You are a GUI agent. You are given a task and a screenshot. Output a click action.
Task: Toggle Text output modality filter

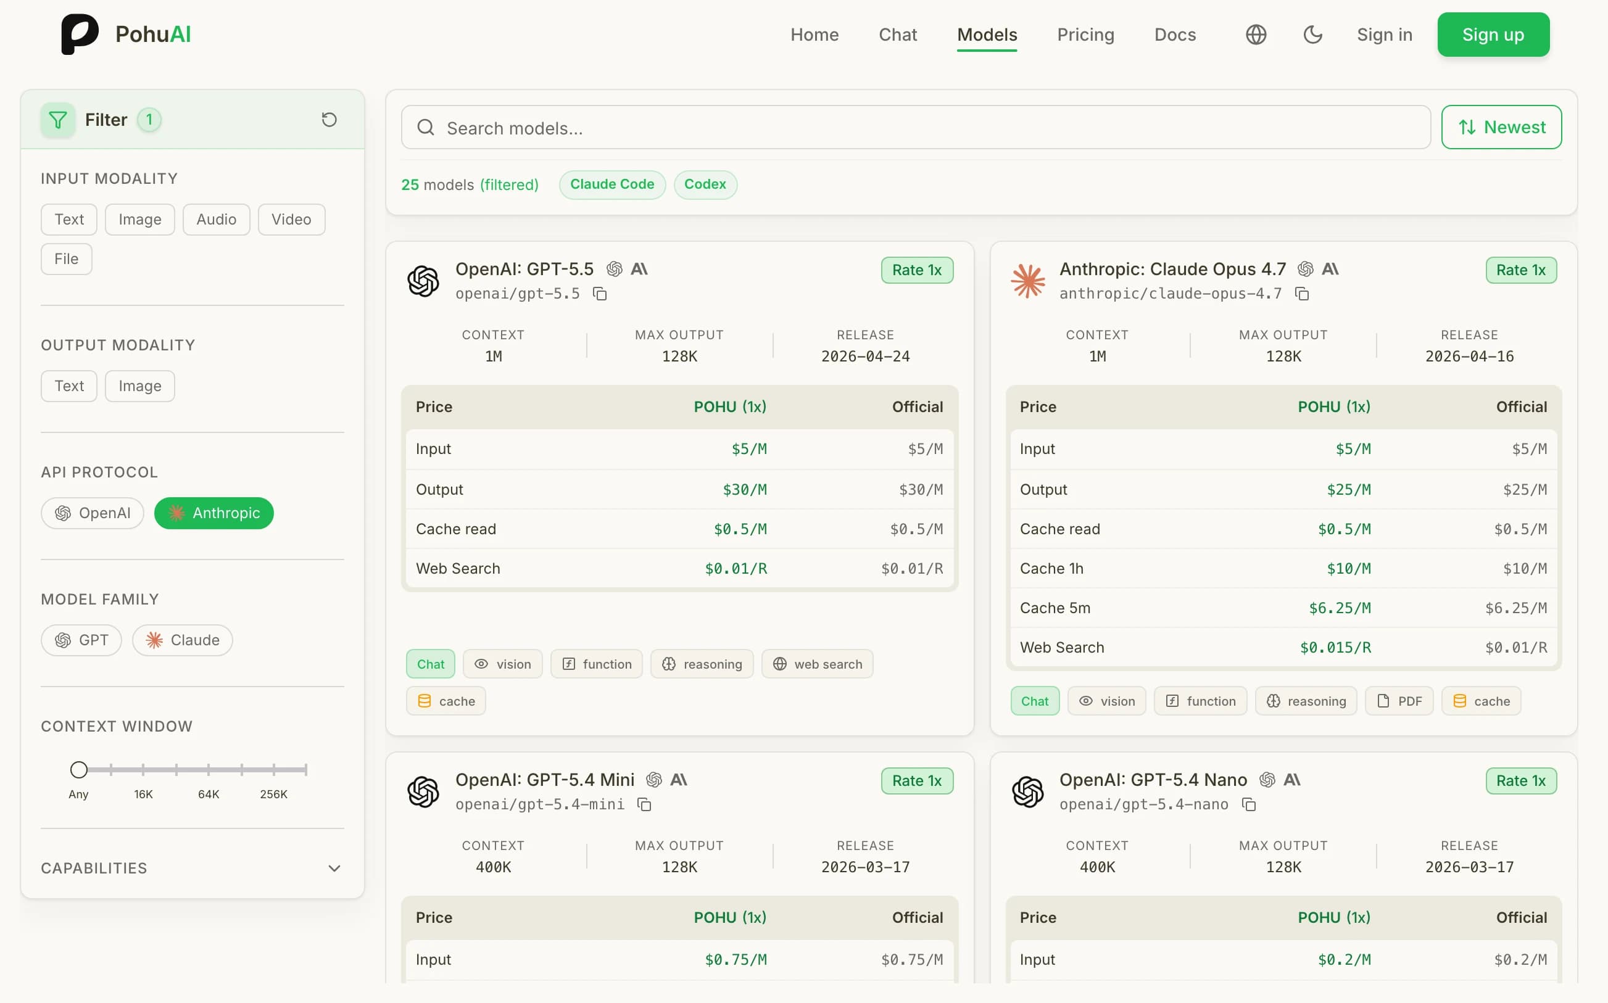[x=69, y=386]
